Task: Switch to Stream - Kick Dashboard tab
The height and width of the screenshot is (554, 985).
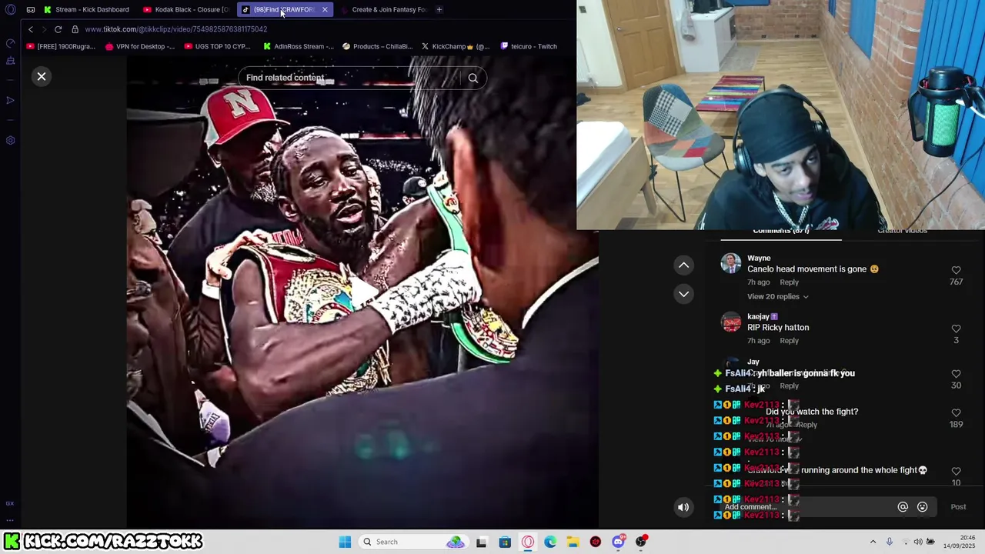Action: tap(87, 9)
